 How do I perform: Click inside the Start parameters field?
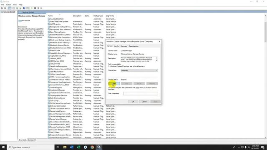pyautogui.click(x=141, y=93)
